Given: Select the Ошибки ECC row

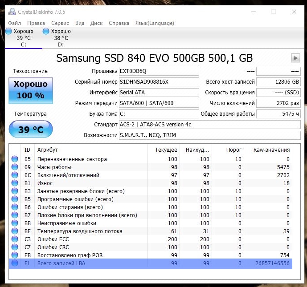Looking at the screenshot, I should (150, 239).
